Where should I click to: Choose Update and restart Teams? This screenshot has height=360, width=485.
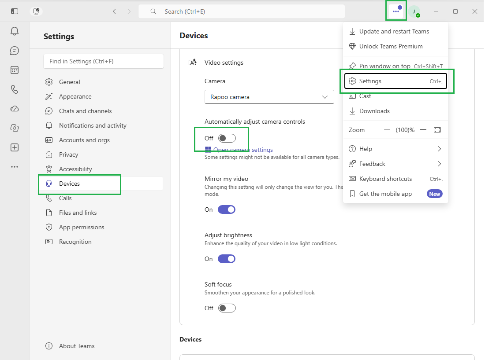point(395,32)
